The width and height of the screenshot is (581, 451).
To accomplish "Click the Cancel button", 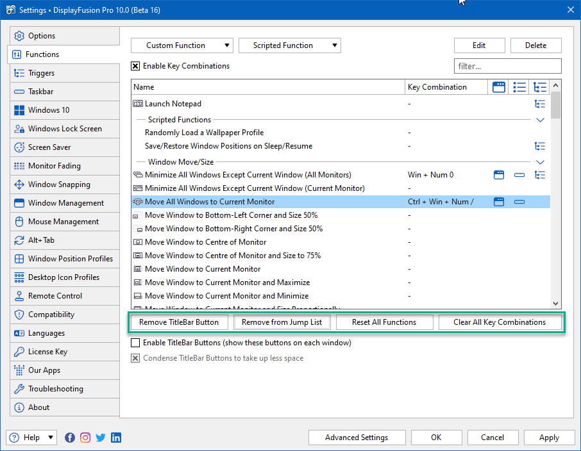I will point(493,438).
